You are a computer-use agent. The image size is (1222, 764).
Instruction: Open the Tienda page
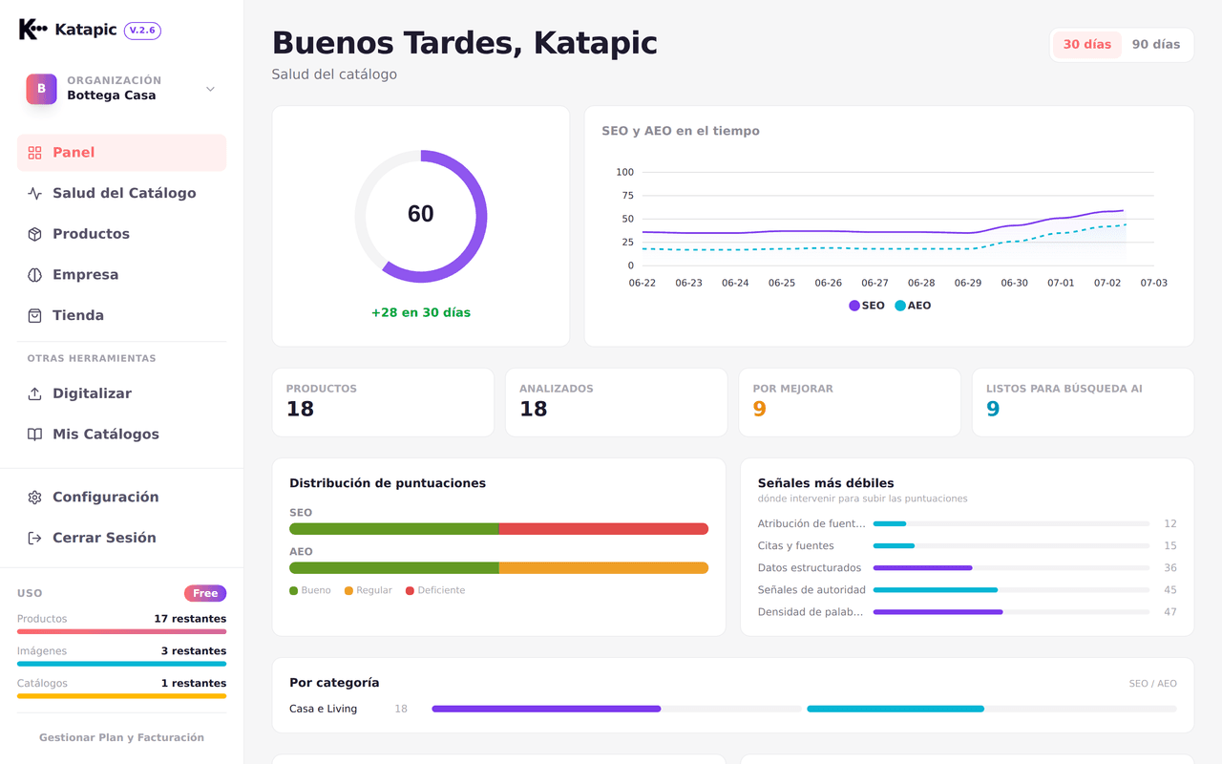tap(121, 315)
